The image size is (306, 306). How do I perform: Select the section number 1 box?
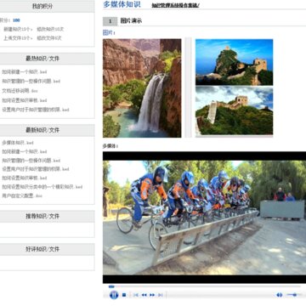pos(110,21)
